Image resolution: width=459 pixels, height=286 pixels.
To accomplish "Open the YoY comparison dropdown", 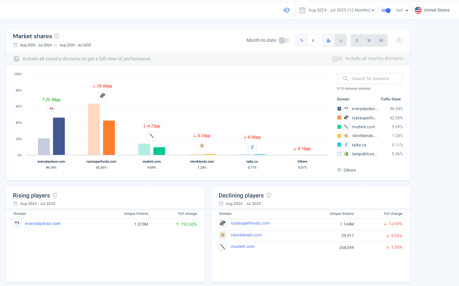I will (402, 10).
